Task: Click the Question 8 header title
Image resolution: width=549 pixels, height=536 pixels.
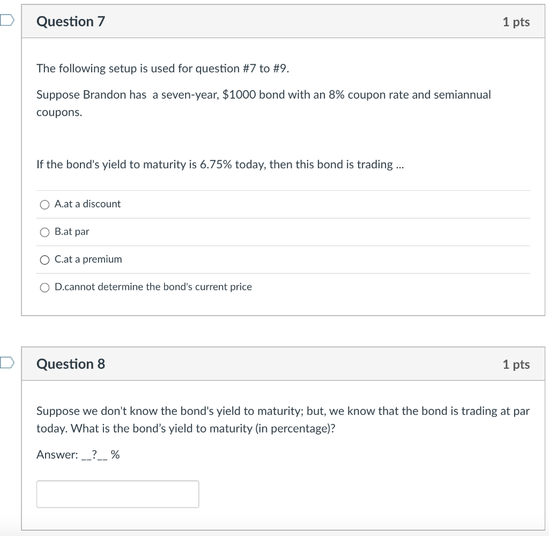Action: pos(70,363)
